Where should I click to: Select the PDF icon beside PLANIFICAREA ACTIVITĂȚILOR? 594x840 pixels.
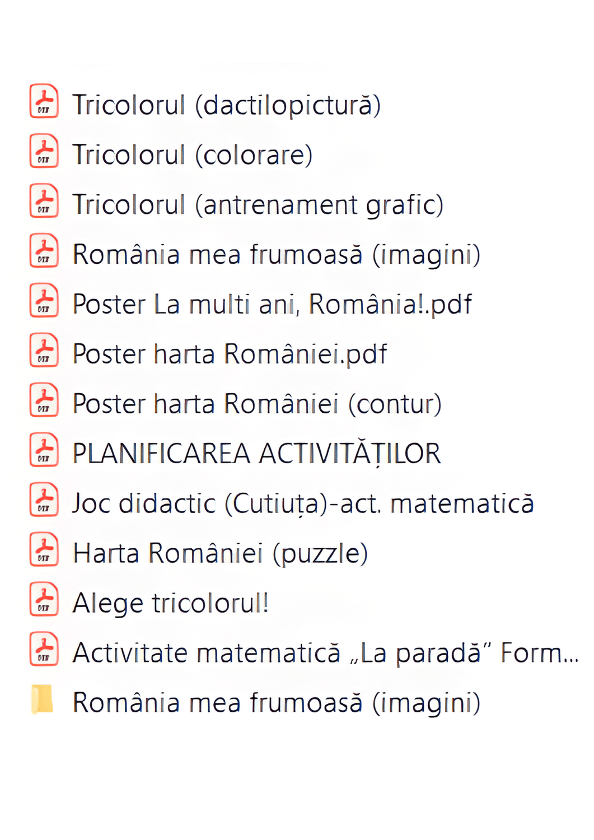point(44,450)
